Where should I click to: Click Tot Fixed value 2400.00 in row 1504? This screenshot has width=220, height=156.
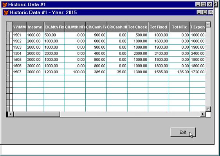tap(159, 53)
